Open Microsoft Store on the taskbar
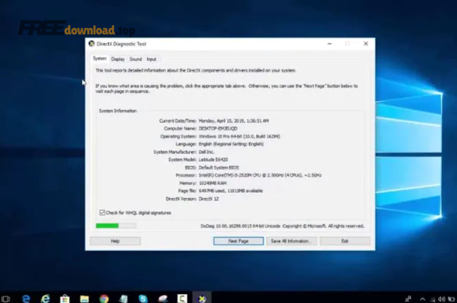Image resolution: width=457 pixels, height=303 pixels. (64, 298)
